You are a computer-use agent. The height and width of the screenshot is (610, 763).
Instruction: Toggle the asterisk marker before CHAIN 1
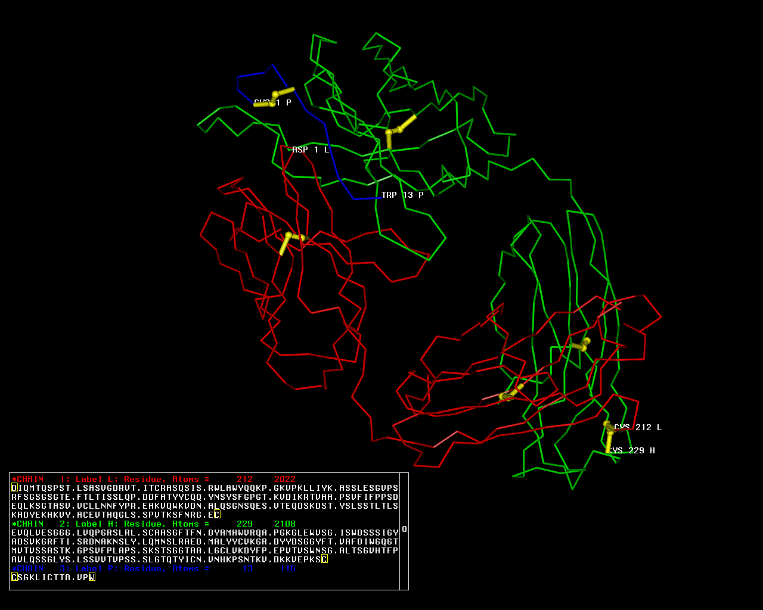(x=14, y=479)
